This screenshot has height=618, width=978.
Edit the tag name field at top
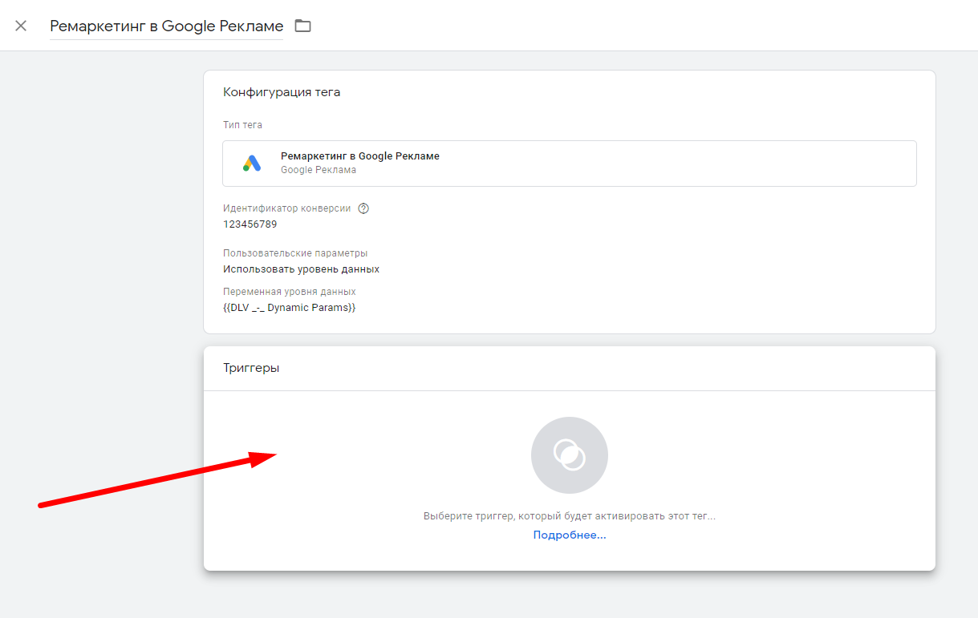point(166,26)
